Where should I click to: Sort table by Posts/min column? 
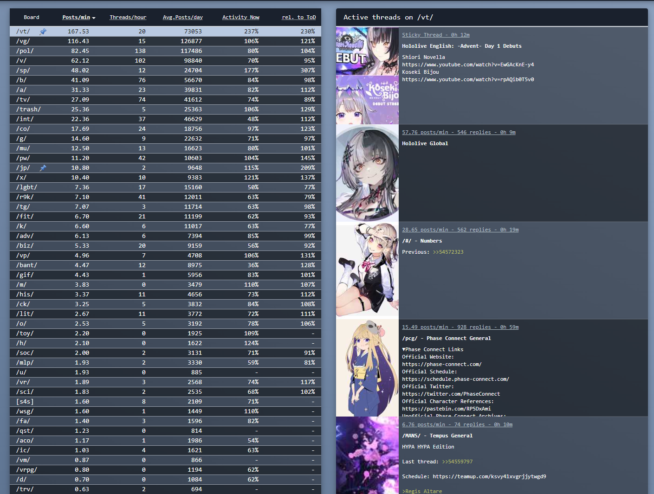(x=78, y=18)
